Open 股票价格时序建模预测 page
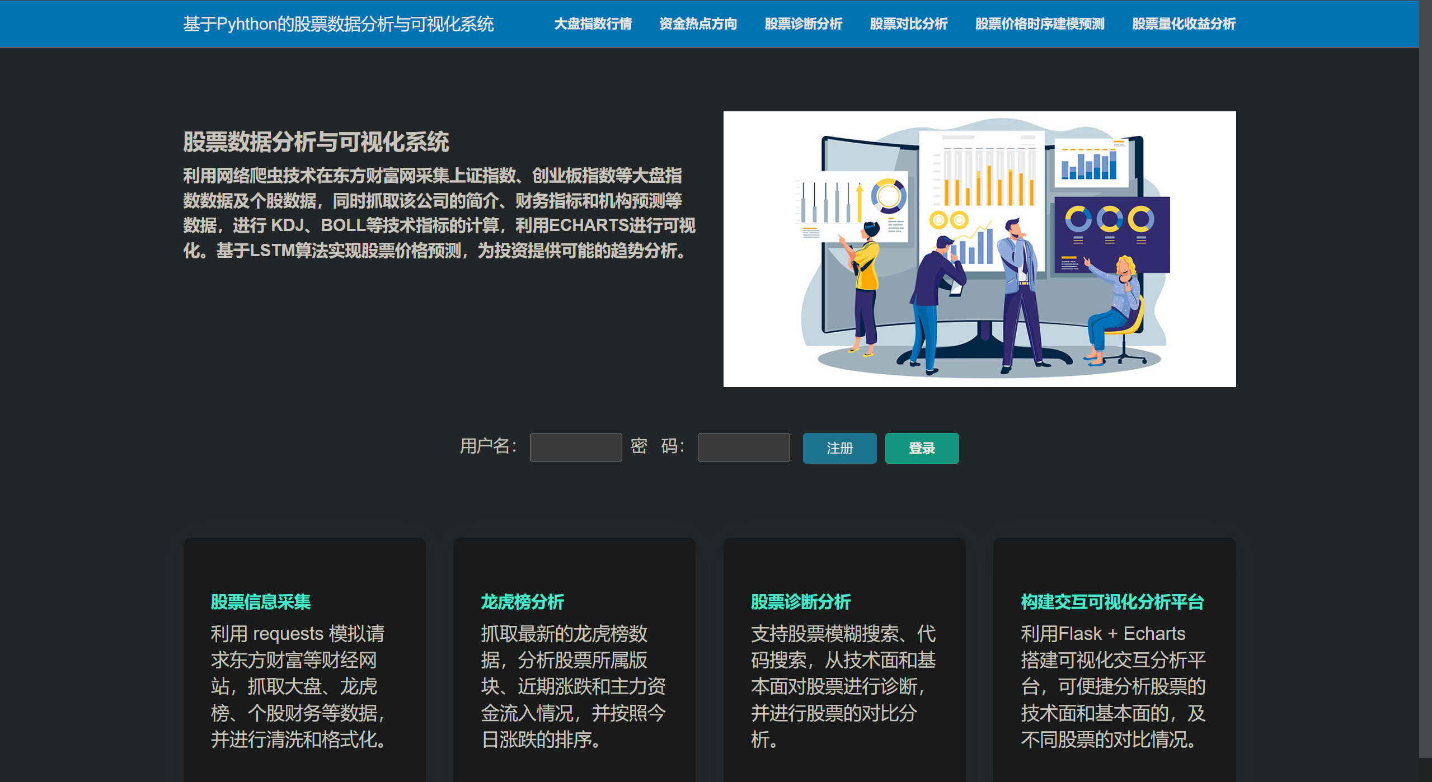The height and width of the screenshot is (782, 1432). pyautogui.click(x=1039, y=24)
